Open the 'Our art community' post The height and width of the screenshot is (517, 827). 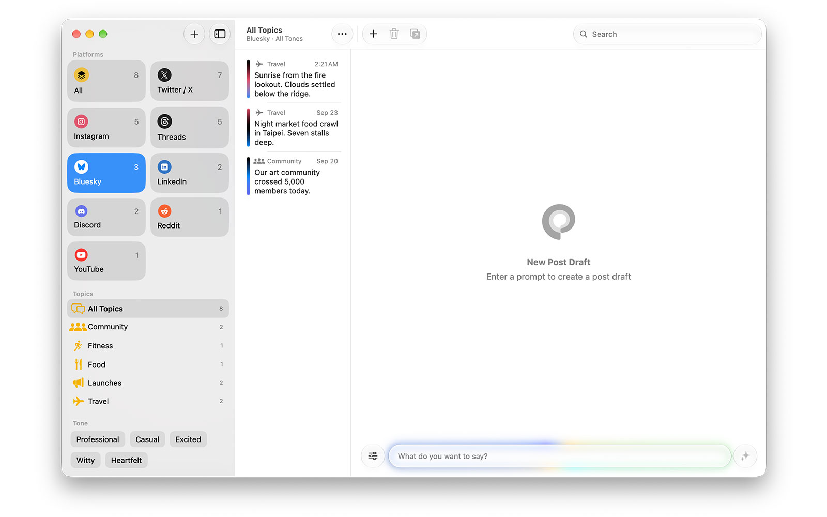click(x=293, y=176)
